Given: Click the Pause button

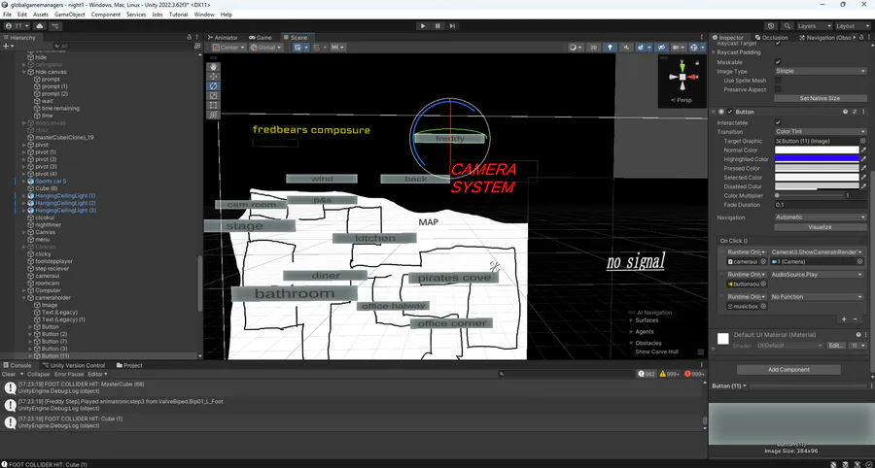Looking at the screenshot, I should 437,25.
